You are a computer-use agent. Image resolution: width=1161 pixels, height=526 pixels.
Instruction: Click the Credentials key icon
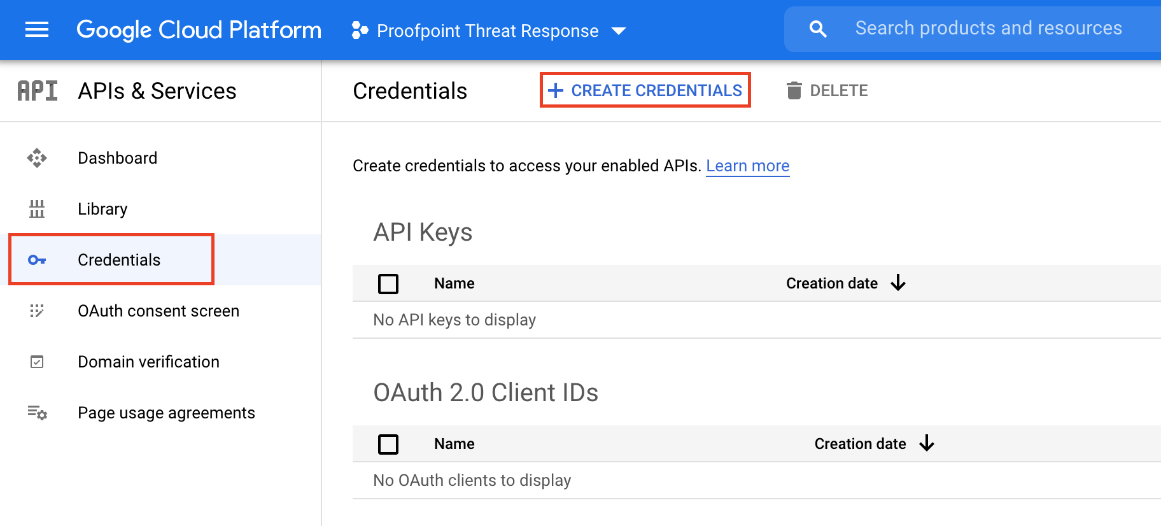pos(37,260)
